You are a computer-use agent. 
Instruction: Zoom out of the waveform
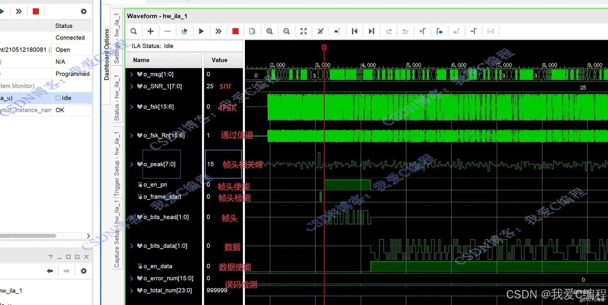(x=287, y=31)
